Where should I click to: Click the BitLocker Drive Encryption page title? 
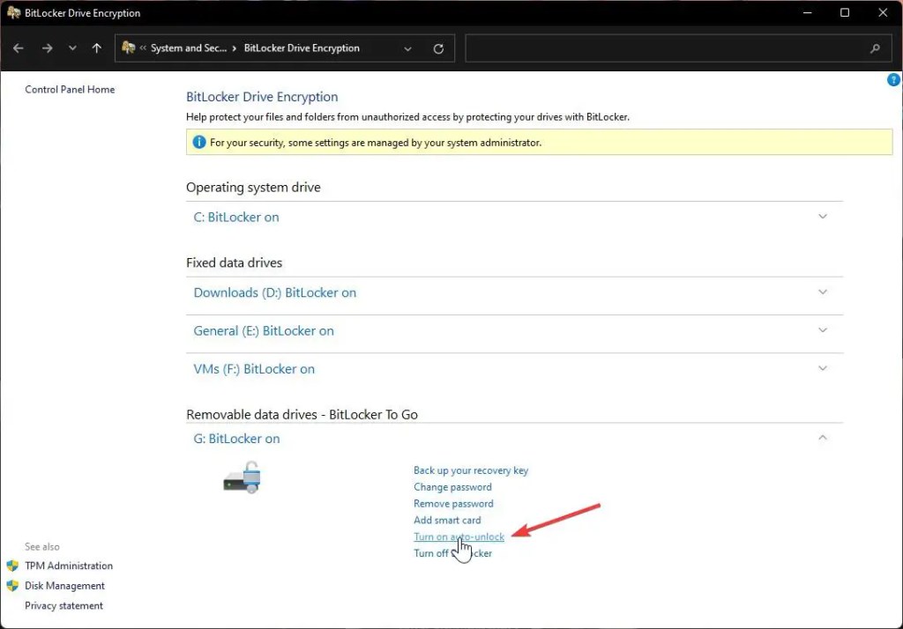pyautogui.click(x=262, y=97)
